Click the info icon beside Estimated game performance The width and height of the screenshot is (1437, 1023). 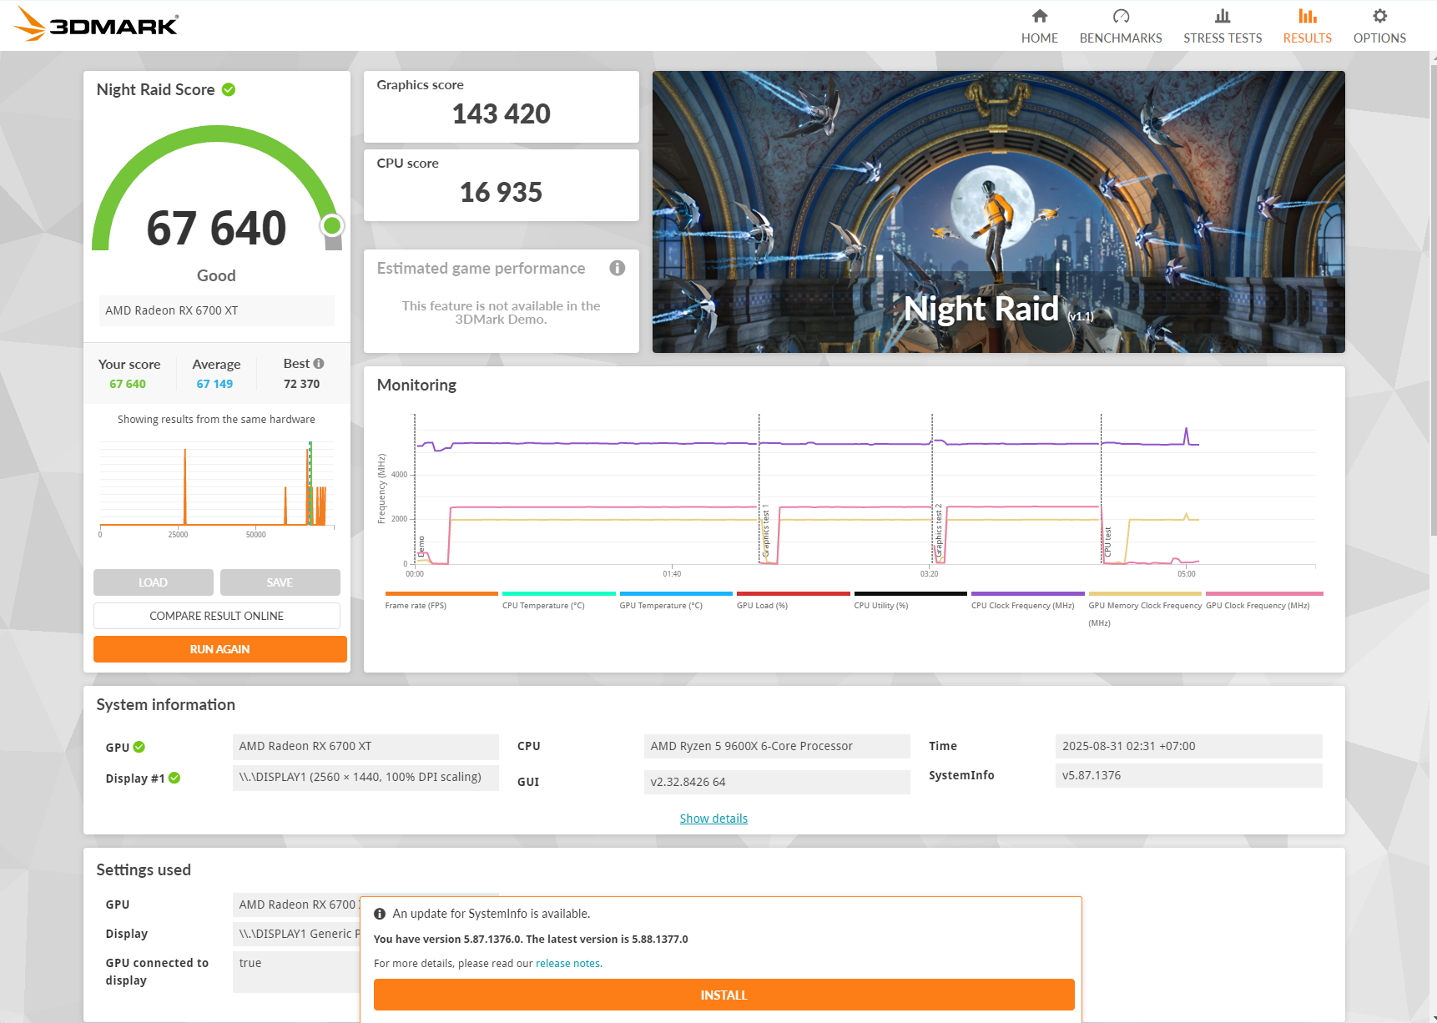[617, 268]
